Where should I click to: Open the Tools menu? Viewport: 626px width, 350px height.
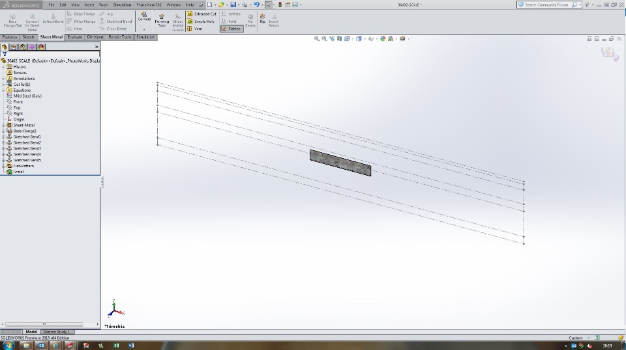pos(104,5)
